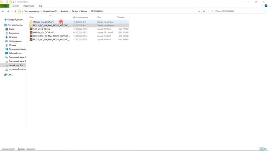This screenshot has height=151, width=268.
Task: Click the Объемные объекты icon in sidebar
Action: pyautogui.click(x=7, y=49)
